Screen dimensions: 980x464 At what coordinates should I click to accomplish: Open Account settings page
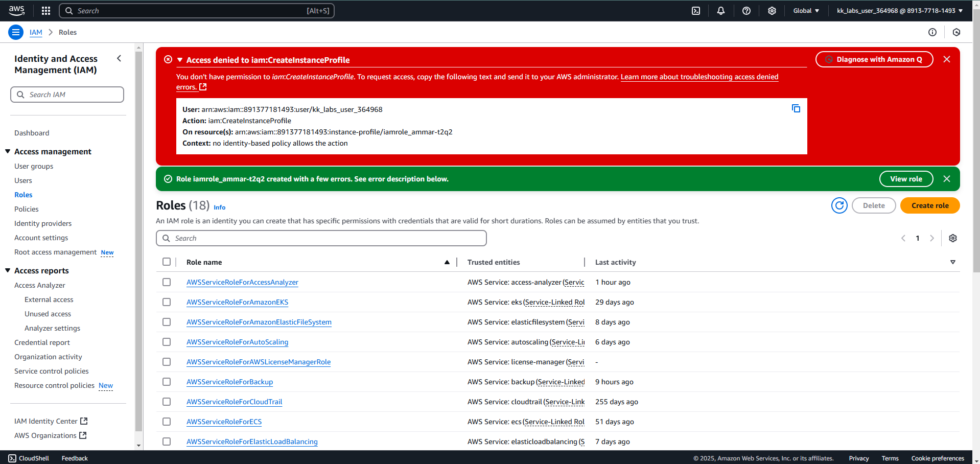[x=41, y=238]
